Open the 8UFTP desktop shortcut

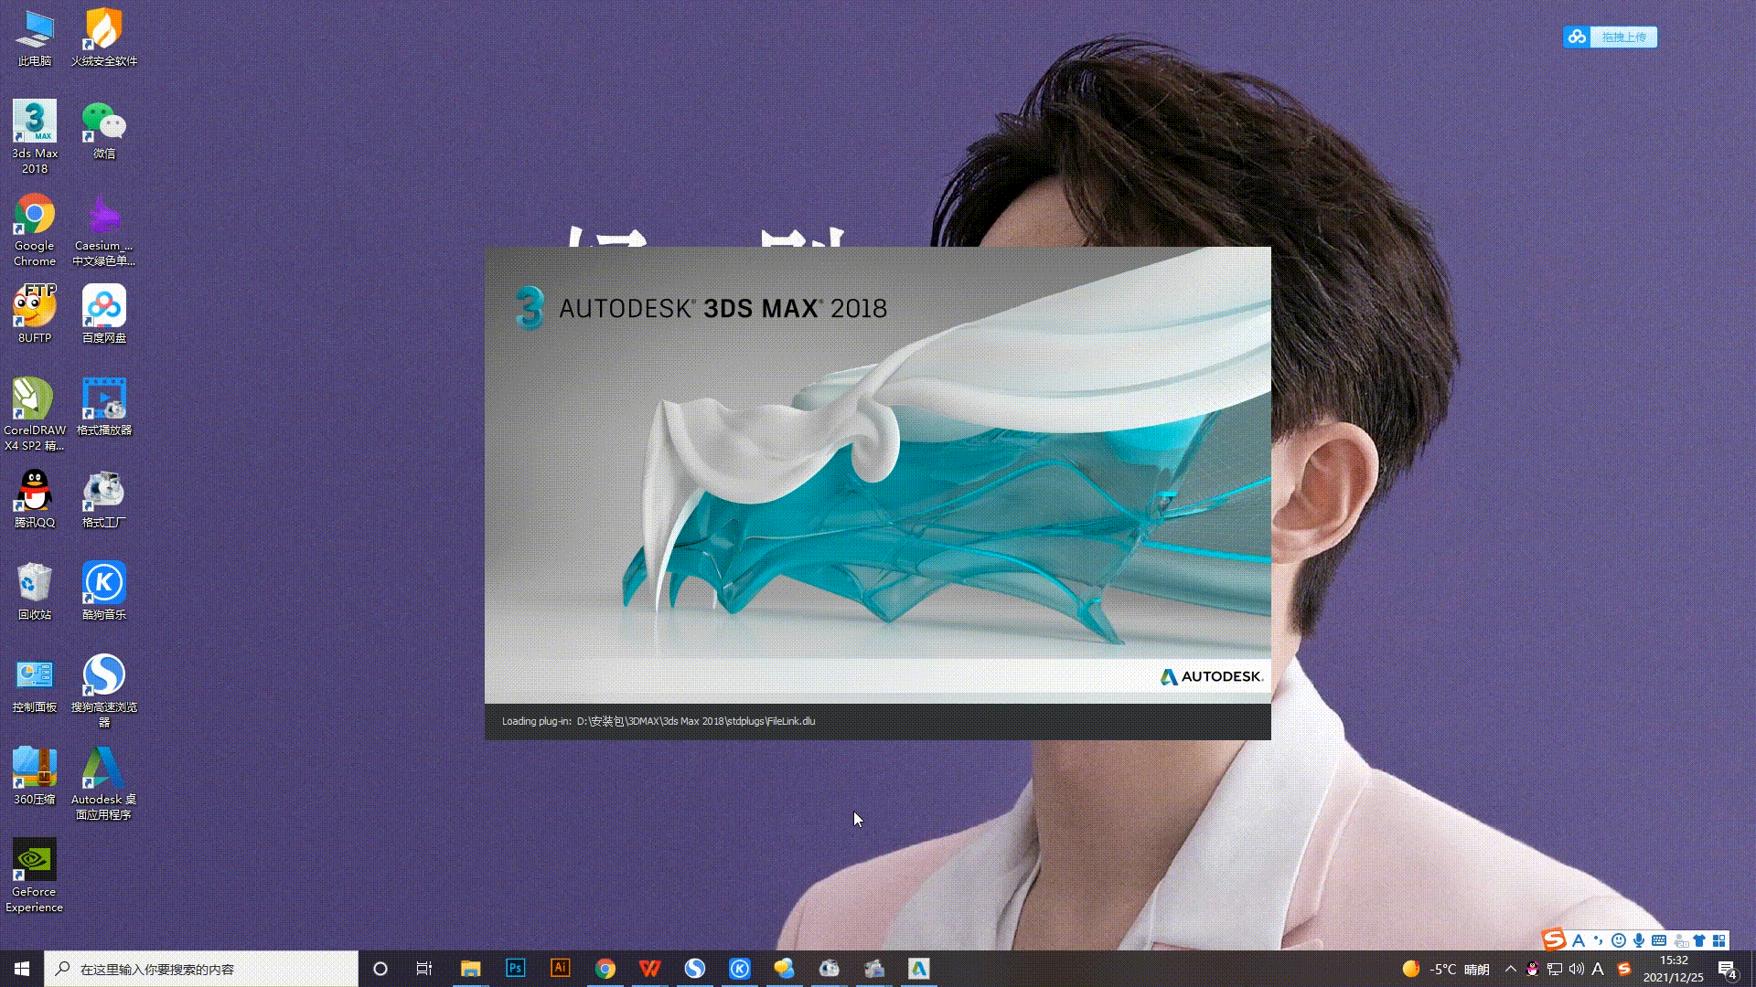[x=35, y=313]
